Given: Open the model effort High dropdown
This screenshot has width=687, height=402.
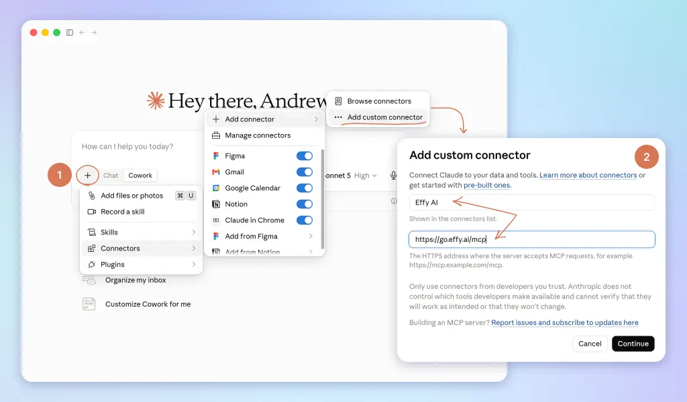Looking at the screenshot, I should pos(366,176).
